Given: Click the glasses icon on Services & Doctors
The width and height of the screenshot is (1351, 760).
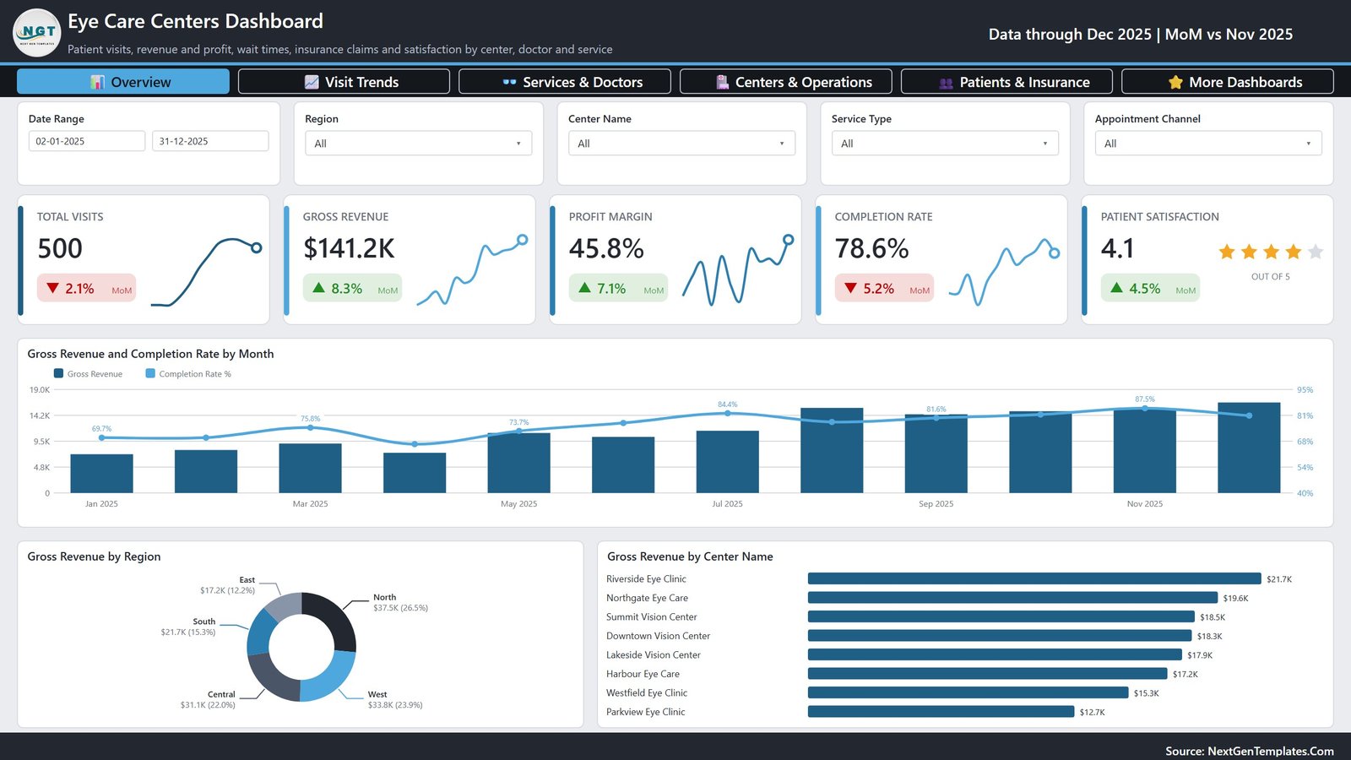Looking at the screenshot, I should tap(509, 82).
